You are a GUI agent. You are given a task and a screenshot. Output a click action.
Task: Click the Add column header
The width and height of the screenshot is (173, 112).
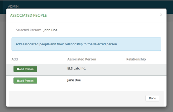click(x=15, y=59)
